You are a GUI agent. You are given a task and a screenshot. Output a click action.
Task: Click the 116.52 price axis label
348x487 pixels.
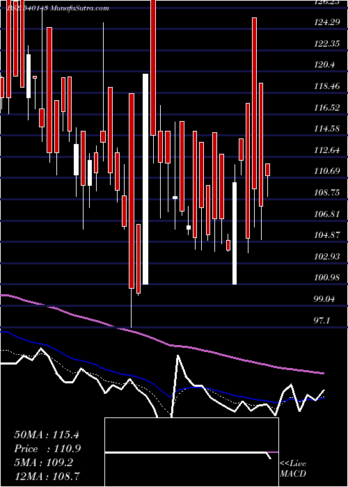click(x=326, y=108)
